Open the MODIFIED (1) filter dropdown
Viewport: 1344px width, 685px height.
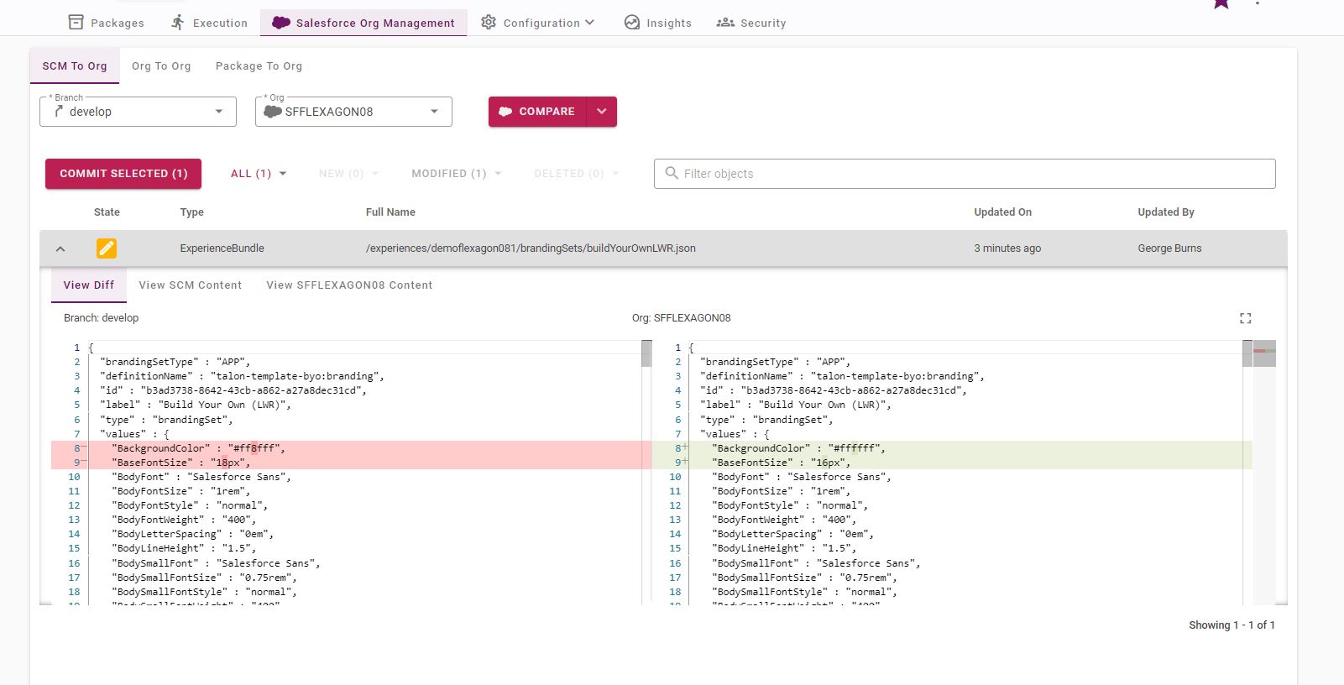click(457, 174)
